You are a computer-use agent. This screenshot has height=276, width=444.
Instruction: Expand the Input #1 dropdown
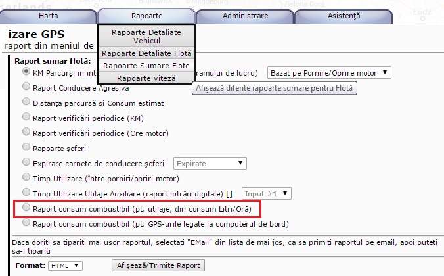(x=267, y=194)
